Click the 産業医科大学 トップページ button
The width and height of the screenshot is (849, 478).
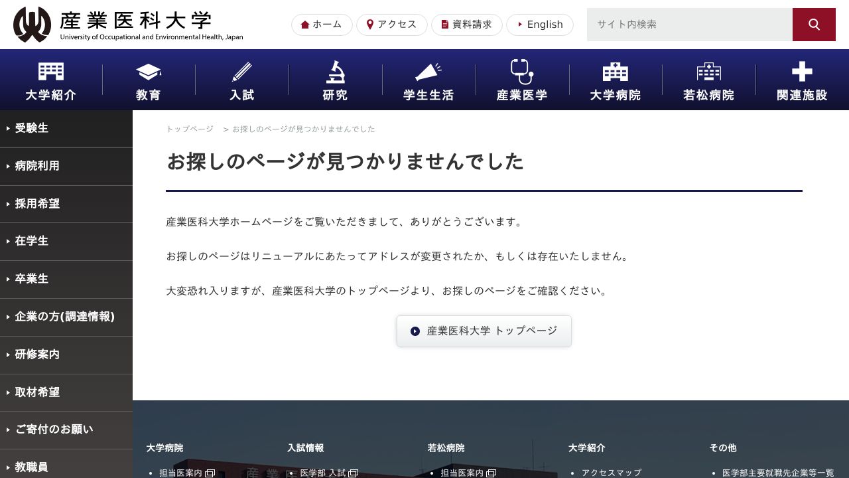point(484,331)
